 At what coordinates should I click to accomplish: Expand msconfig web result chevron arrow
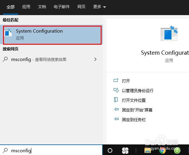[x=95, y=59]
